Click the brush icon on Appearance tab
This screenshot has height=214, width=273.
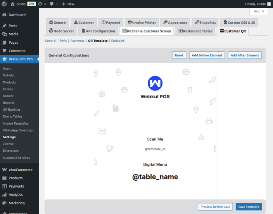(166, 22)
